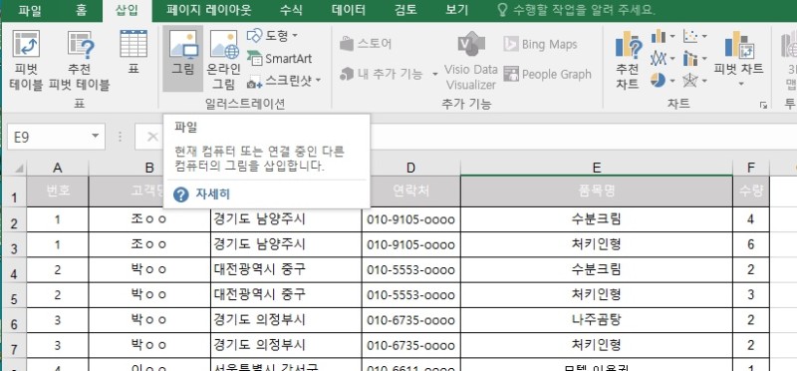Open the Store (스토어) add-ins
The height and width of the screenshot is (371, 797).
[x=366, y=44]
